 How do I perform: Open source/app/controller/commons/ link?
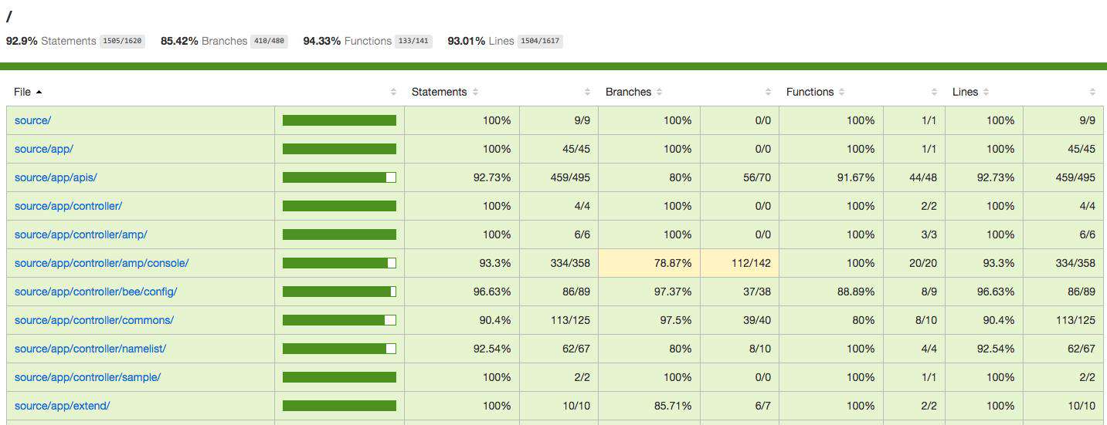click(x=94, y=320)
